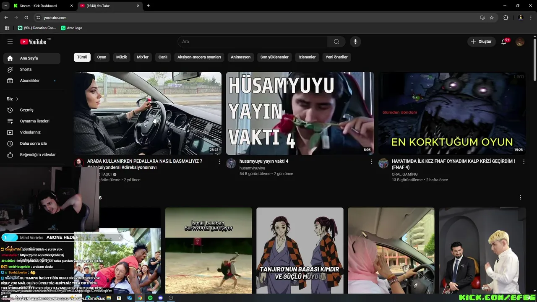
Task: Open the 'husamyuyu yayın vakti 4' video title
Action: point(264,161)
